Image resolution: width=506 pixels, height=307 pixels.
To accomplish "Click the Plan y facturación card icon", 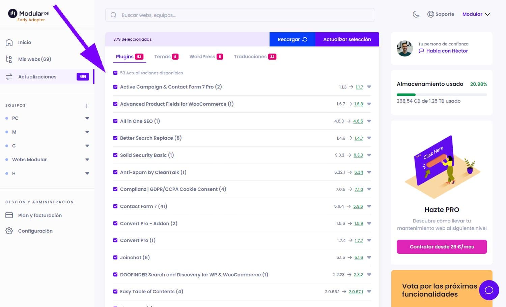I will click(x=9, y=215).
